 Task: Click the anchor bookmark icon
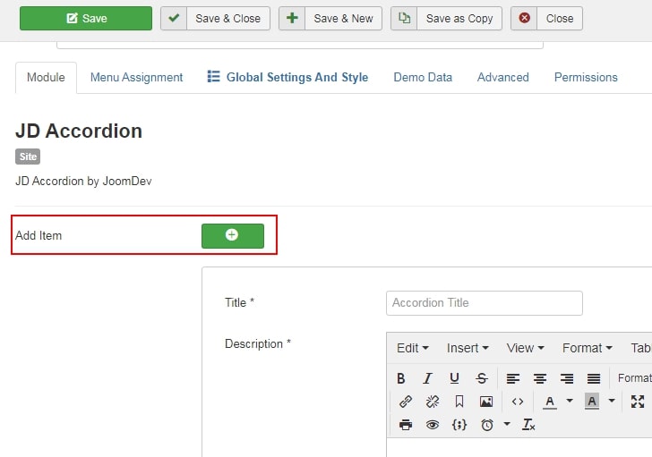[x=459, y=402]
